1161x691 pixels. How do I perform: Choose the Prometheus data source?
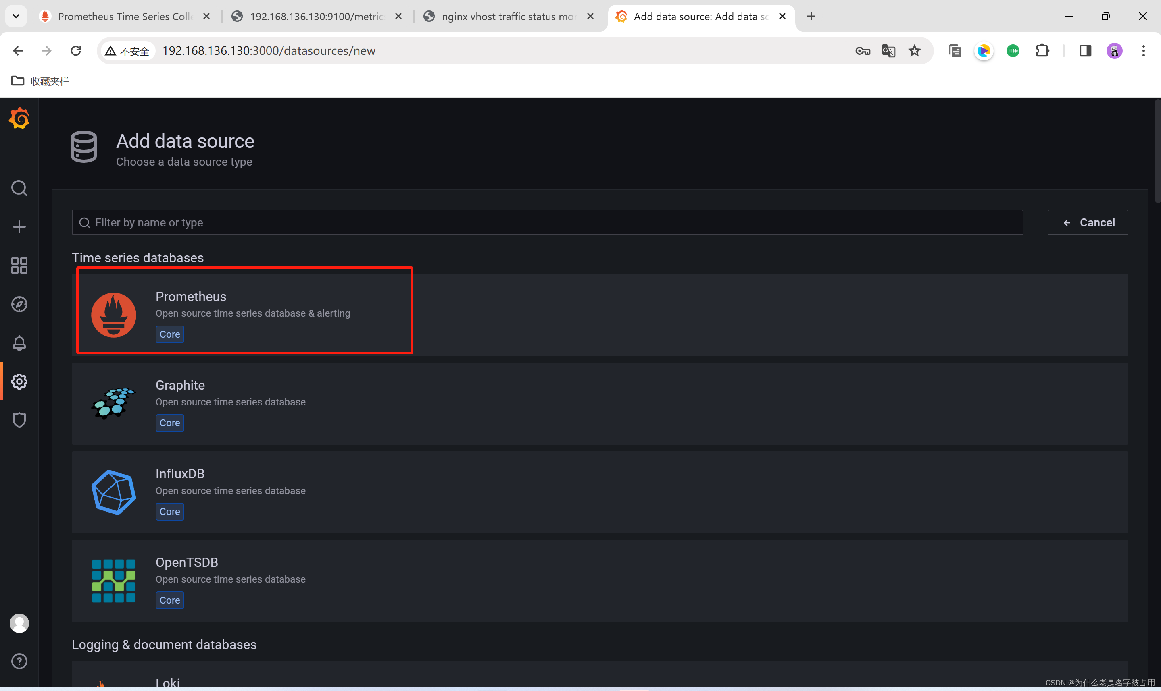(x=600, y=315)
